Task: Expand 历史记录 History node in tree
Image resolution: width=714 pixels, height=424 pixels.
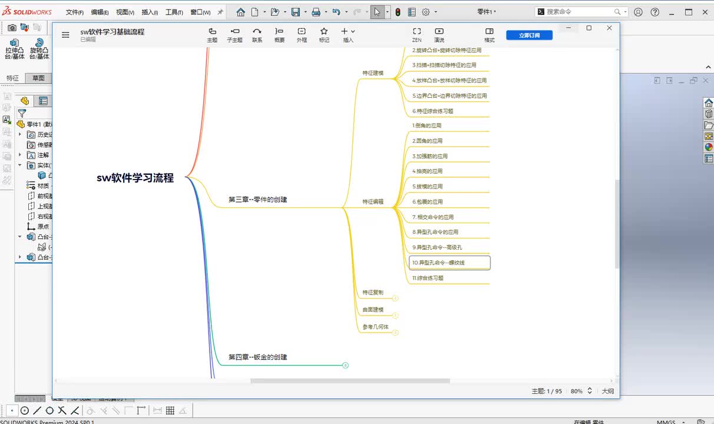Action: 20,134
